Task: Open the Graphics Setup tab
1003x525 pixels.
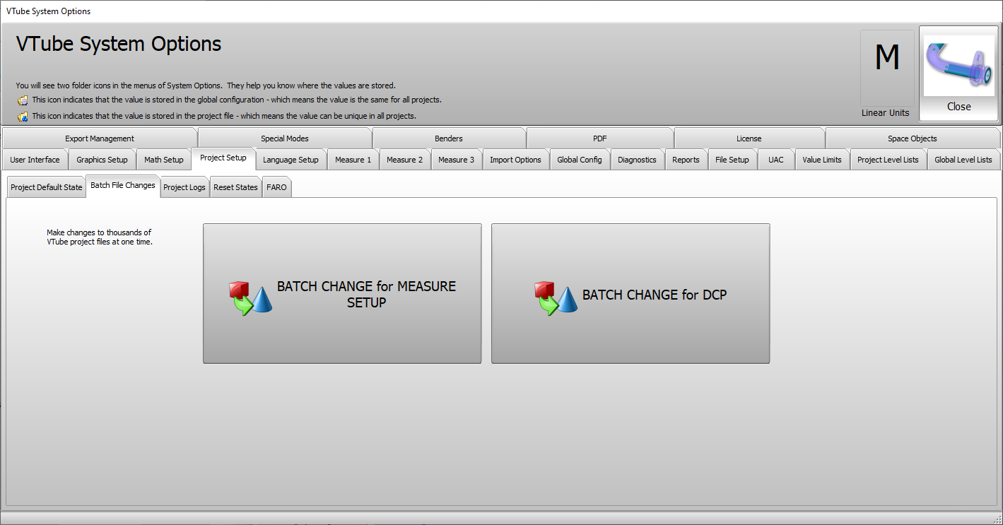Action: [x=102, y=160]
